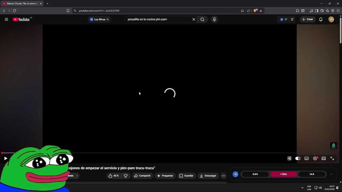Screen dimensions: 342x192
Task: Click the Guardar save button
Action: click(186, 176)
